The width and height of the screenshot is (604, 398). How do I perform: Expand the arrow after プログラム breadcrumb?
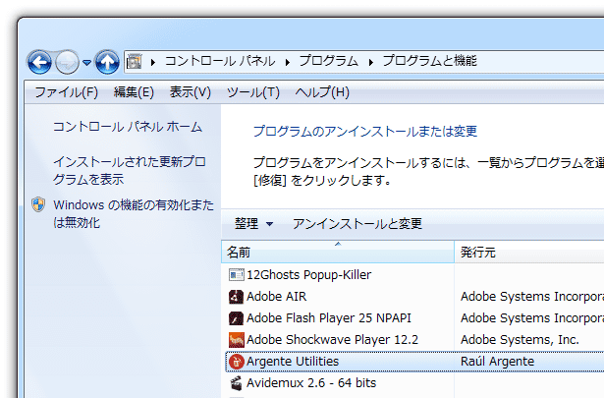371,62
